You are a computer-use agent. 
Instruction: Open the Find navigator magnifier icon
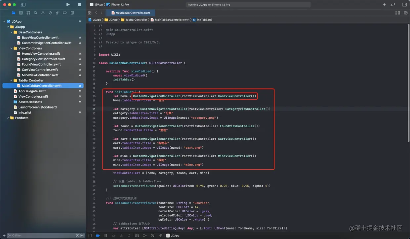click(35, 13)
